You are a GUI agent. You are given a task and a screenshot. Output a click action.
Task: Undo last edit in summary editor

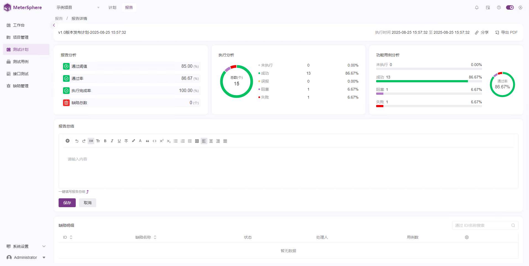click(77, 141)
